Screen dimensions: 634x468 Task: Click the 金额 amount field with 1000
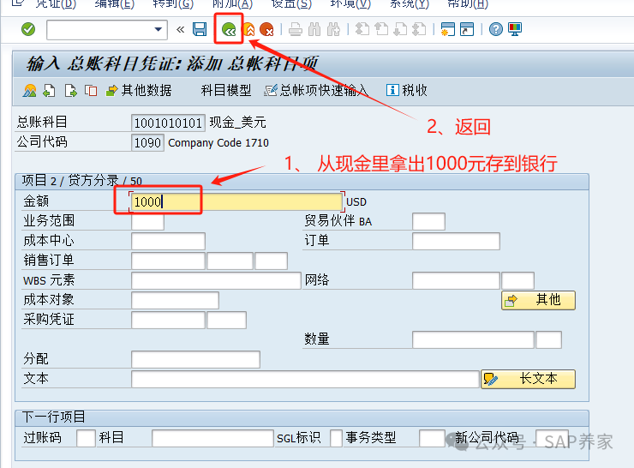236,201
